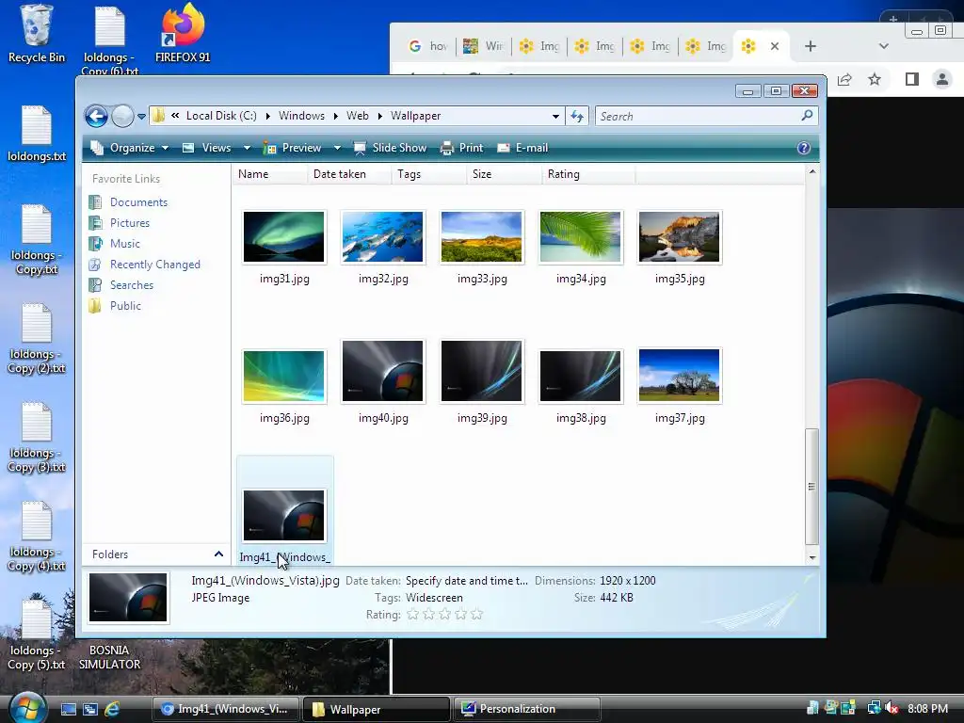
Task: Expand the Preview dropdown arrow
Action: click(x=337, y=148)
